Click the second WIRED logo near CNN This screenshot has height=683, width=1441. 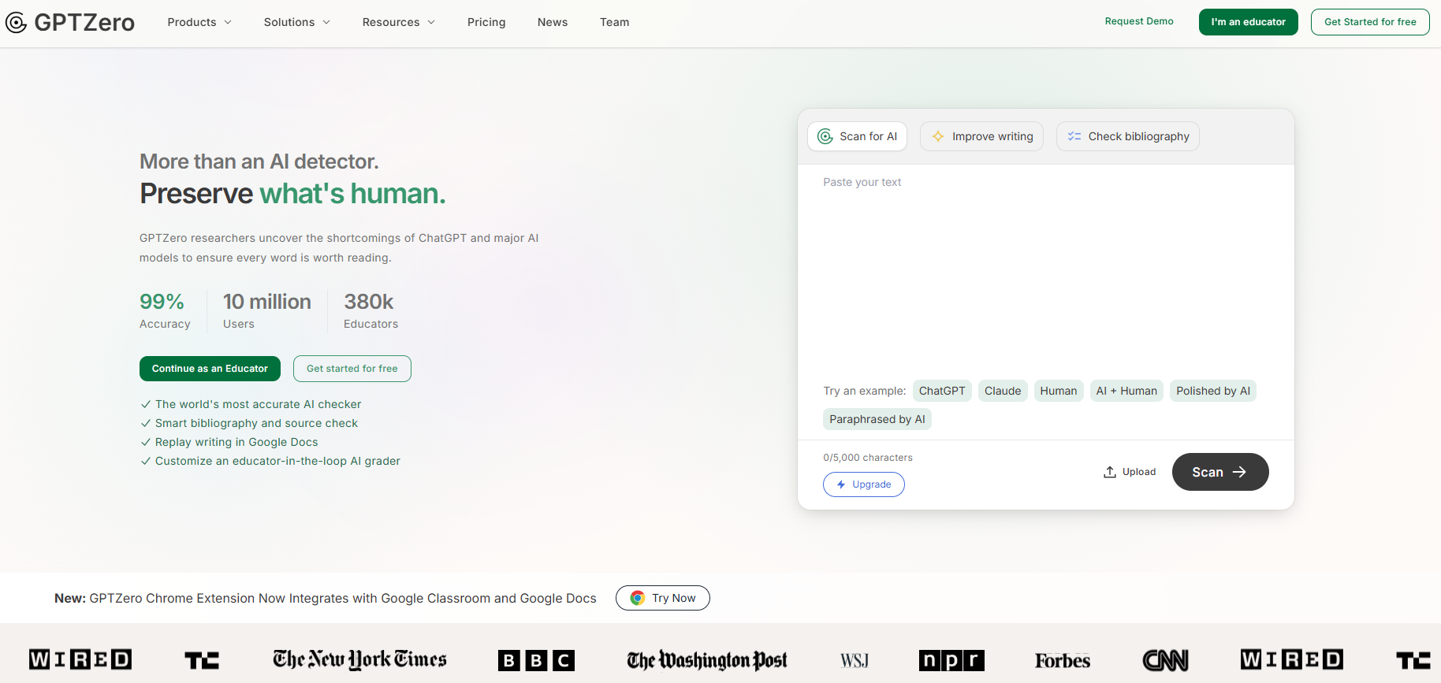tap(1291, 659)
